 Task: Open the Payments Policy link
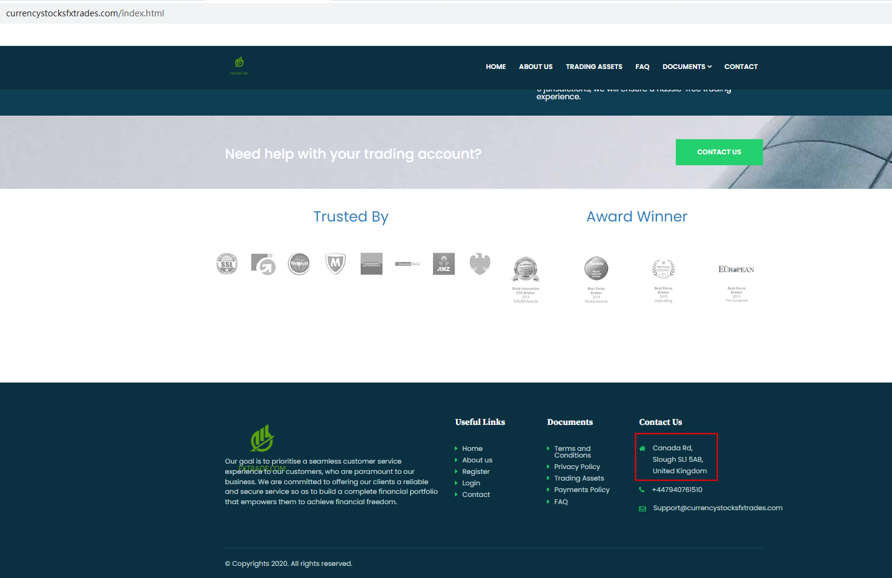tap(582, 490)
